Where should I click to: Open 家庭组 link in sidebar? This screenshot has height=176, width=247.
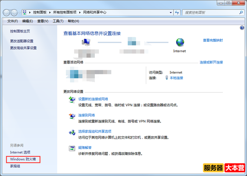15,166
